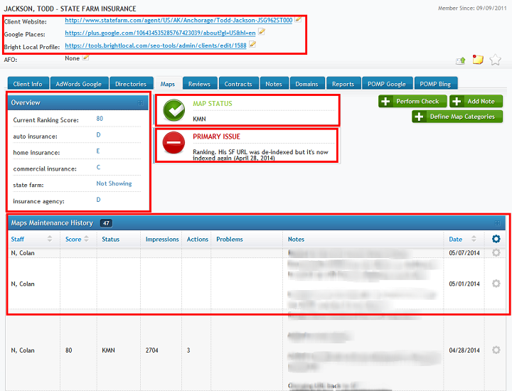Click Define Map Categories button
The height and width of the screenshot is (391, 512).
tap(457, 117)
